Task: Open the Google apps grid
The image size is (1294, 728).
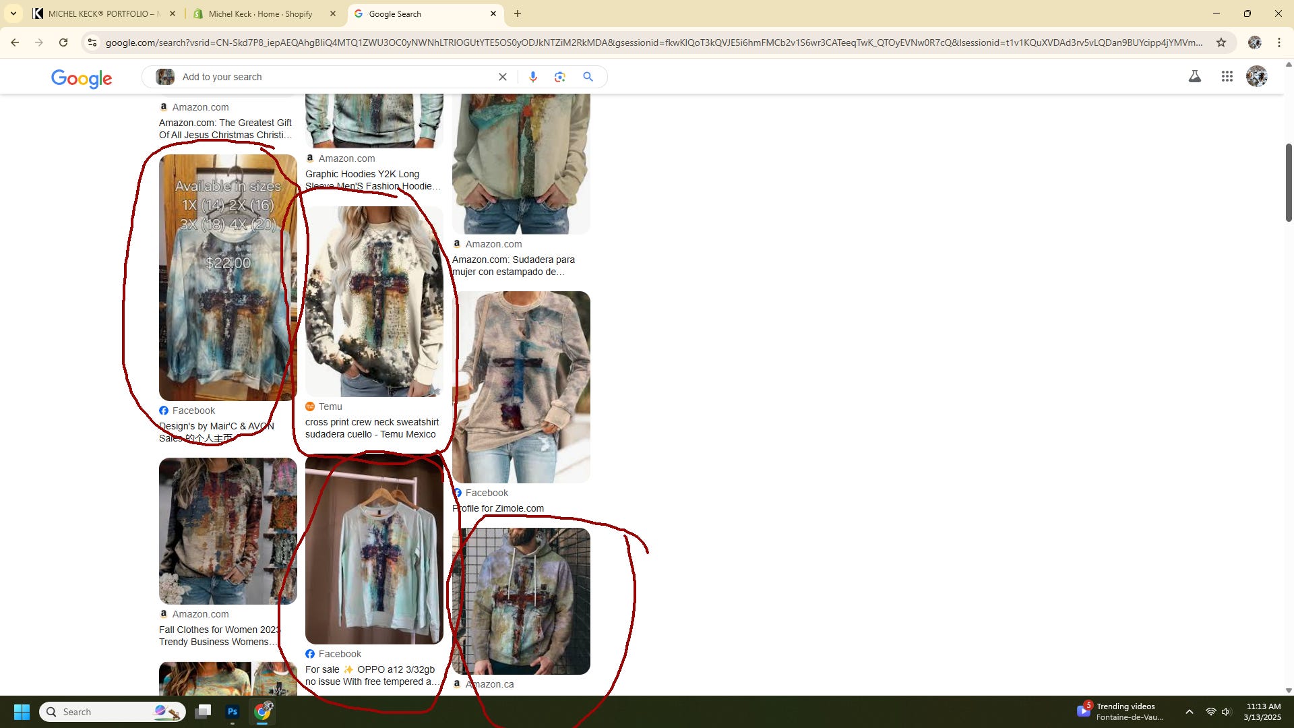Action: coord(1227,77)
